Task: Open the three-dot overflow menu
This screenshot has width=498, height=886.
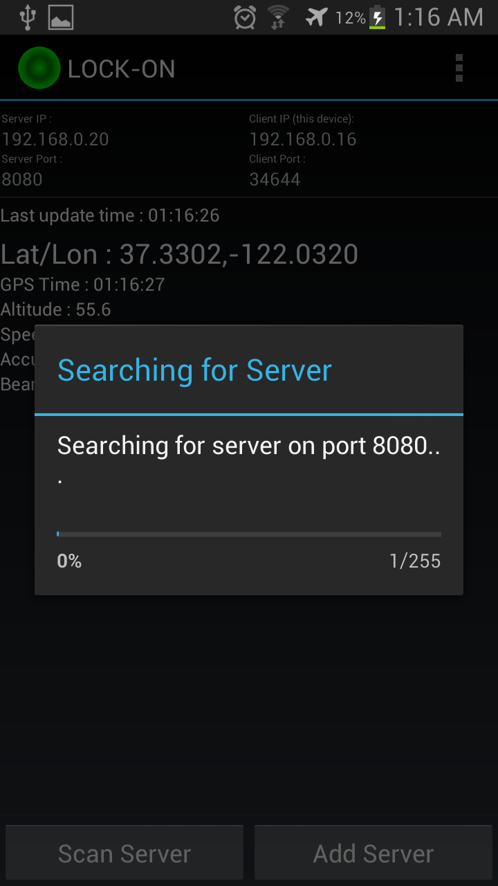Action: pos(459,68)
